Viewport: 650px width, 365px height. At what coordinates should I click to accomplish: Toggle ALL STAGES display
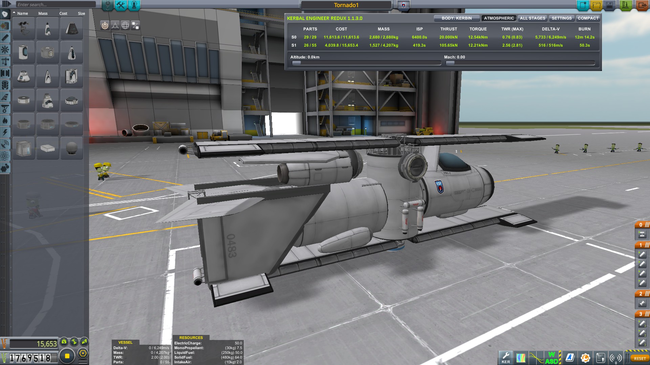[532, 18]
